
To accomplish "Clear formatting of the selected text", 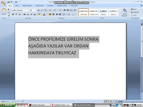I will tap(45, 10).
